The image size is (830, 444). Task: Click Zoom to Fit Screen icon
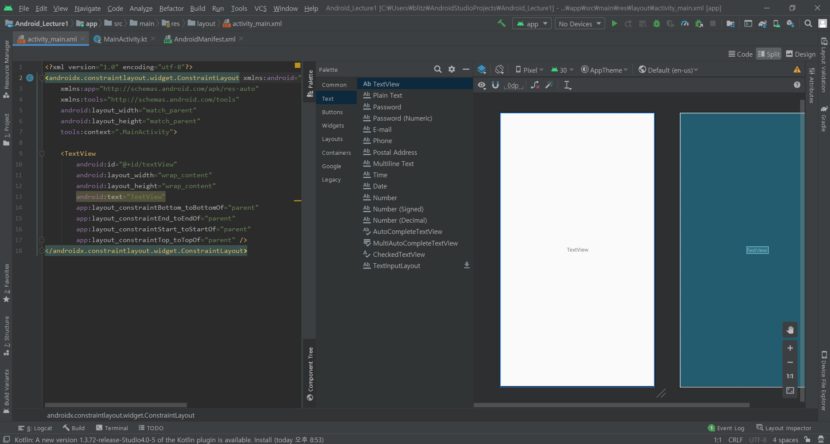790,390
